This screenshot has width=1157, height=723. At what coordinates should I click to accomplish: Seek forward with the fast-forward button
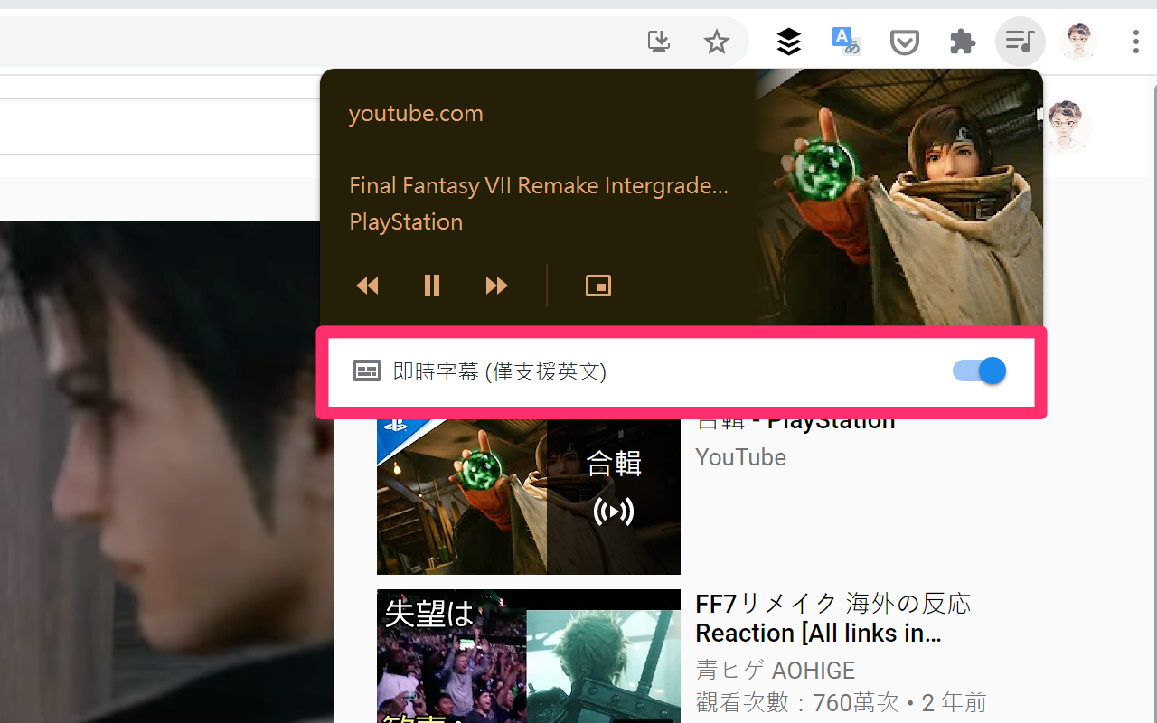(496, 286)
